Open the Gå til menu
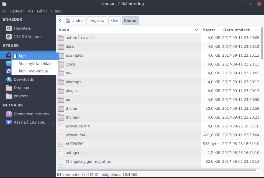The width and height of the screenshot is (264, 178). [42, 11]
